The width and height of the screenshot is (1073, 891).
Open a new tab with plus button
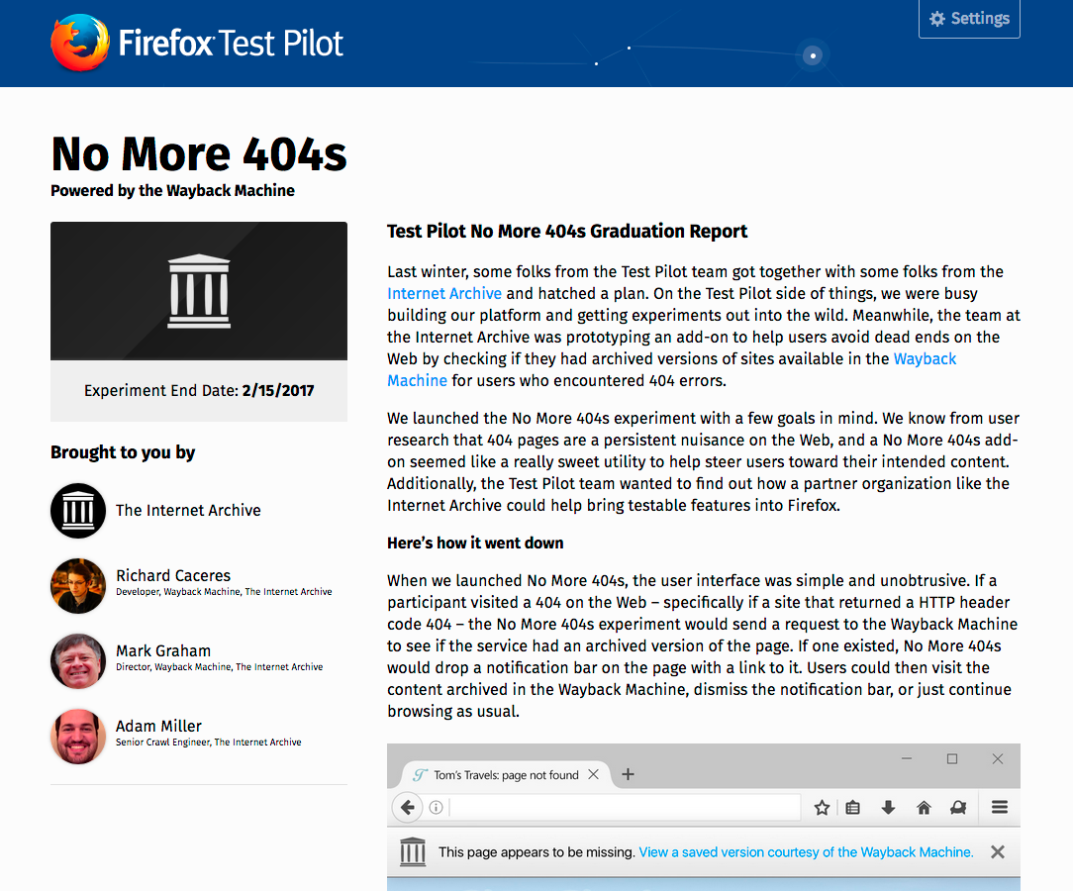628,774
